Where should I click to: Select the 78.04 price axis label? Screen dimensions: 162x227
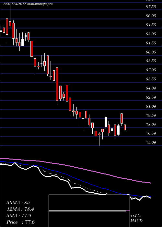pos(151,125)
